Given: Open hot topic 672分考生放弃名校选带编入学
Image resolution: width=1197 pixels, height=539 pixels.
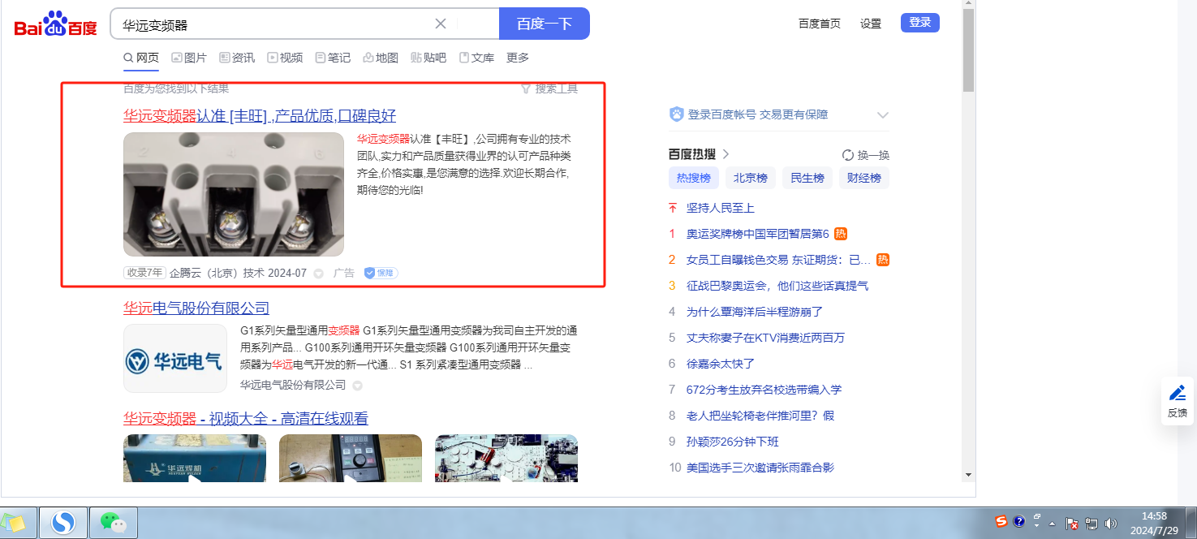Looking at the screenshot, I should (764, 390).
